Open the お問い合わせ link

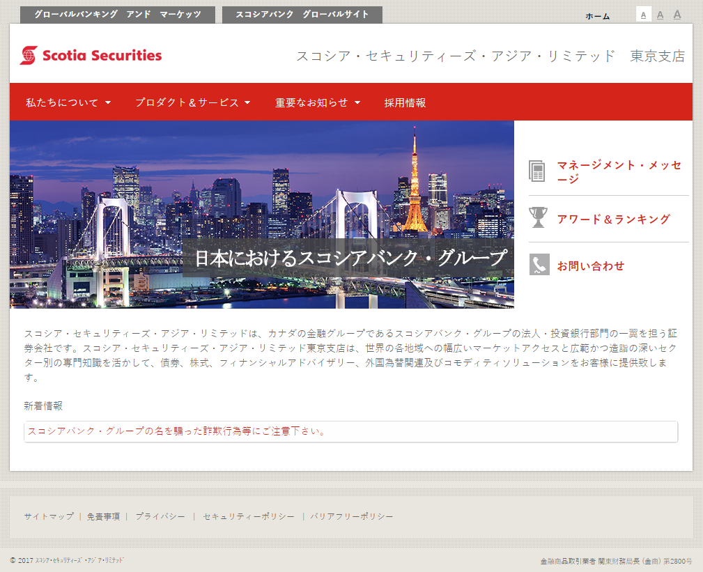pyautogui.click(x=590, y=266)
